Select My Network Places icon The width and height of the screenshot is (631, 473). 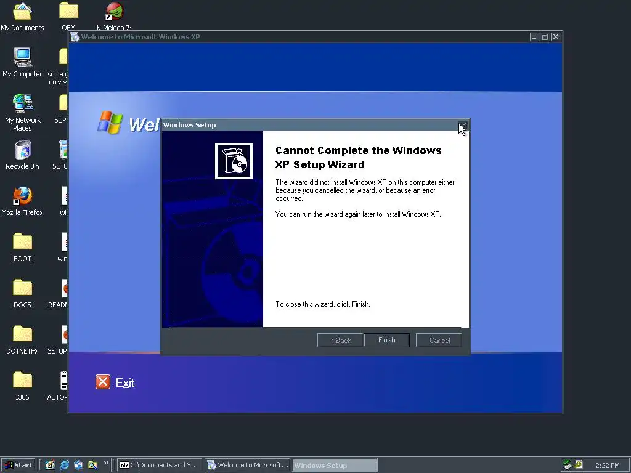coord(23,113)
